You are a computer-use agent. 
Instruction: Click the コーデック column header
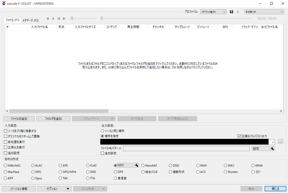(115, 27)
